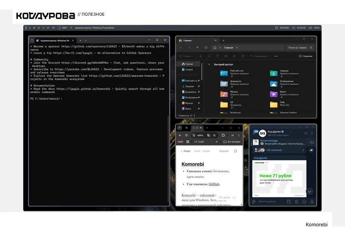Close the PowerShell tab
Screen dimensions: 345x236
tap(73, 41)
